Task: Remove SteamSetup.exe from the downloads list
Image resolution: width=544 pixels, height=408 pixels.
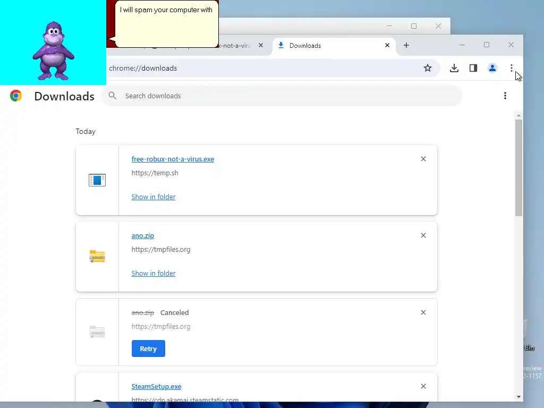Action: coord(423,386)
